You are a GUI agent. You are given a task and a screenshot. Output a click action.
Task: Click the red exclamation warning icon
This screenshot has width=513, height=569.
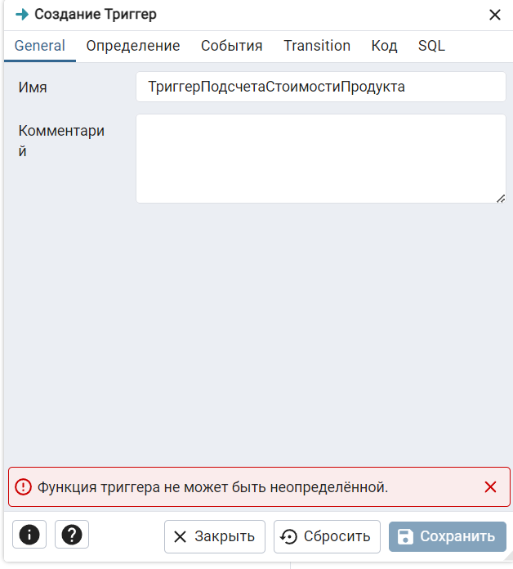[x=23, y=487]
